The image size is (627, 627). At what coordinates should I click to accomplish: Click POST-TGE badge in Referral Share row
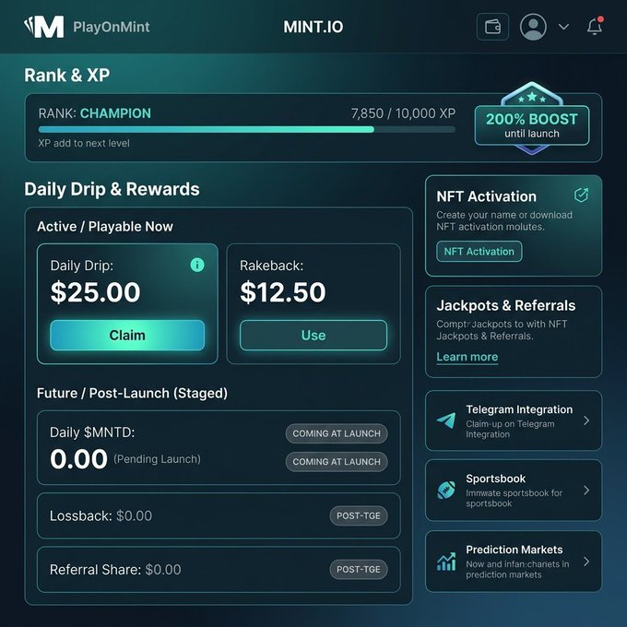tap(359, 570)
